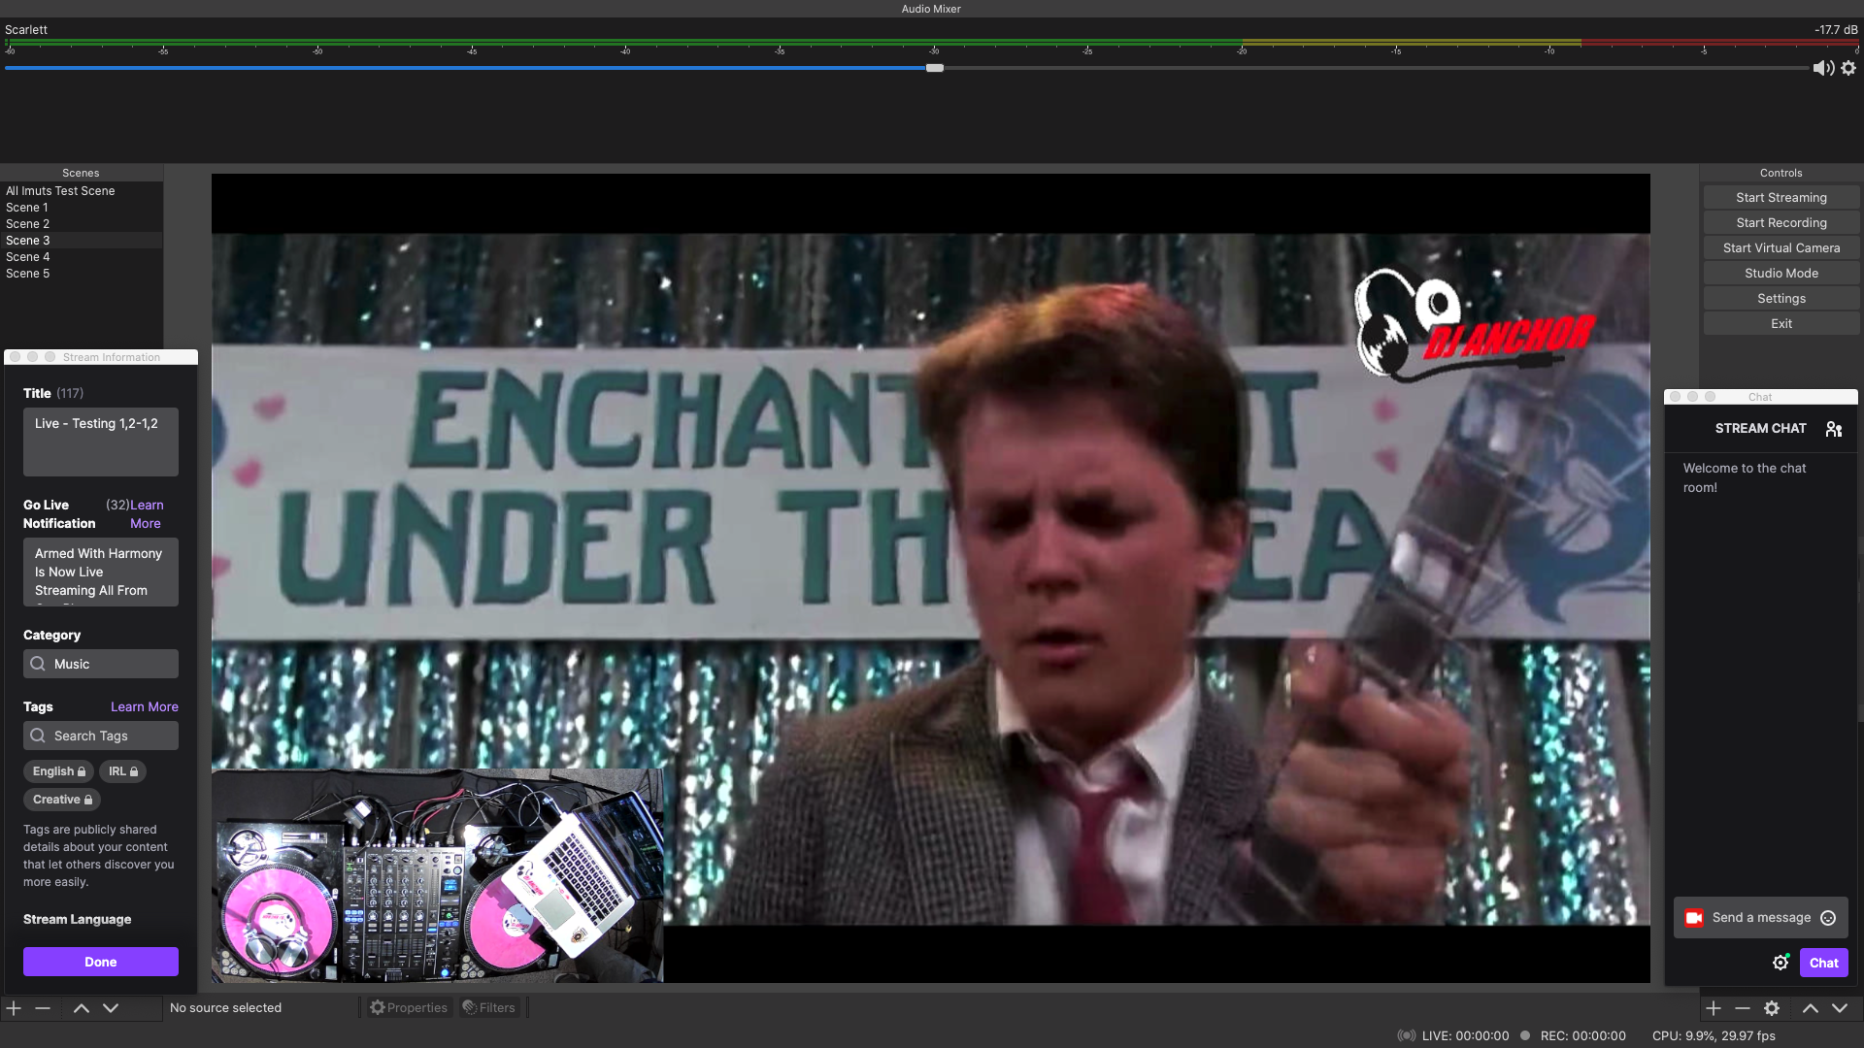
Task: Click the magnifier icon in Search Tags
Action: (x=38, y=736)
